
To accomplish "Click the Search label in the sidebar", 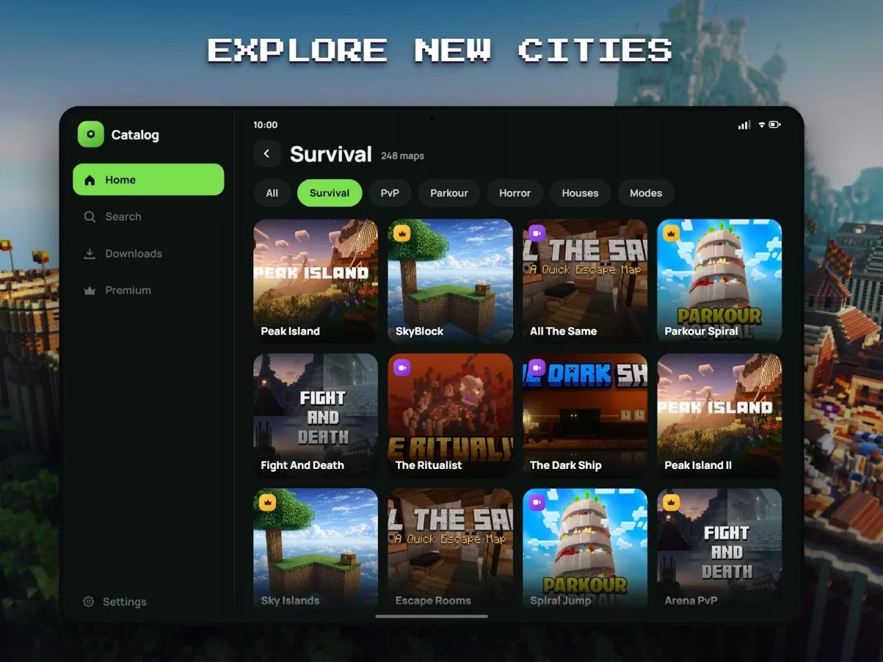I will tap(123, 217).
